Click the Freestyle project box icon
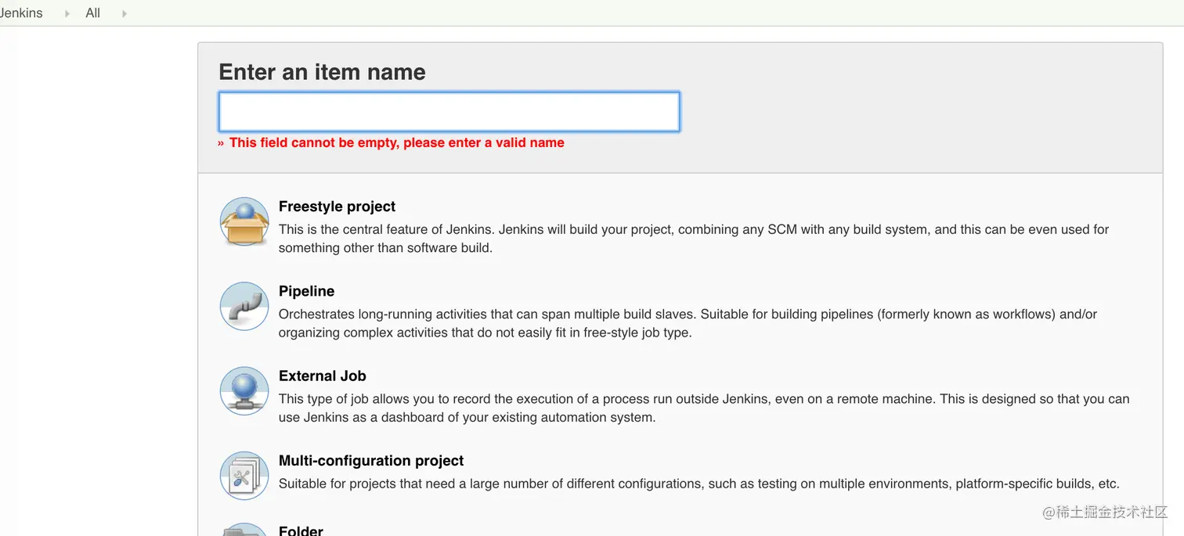Screen dimensions: 1184x536 tap(244, 221)
